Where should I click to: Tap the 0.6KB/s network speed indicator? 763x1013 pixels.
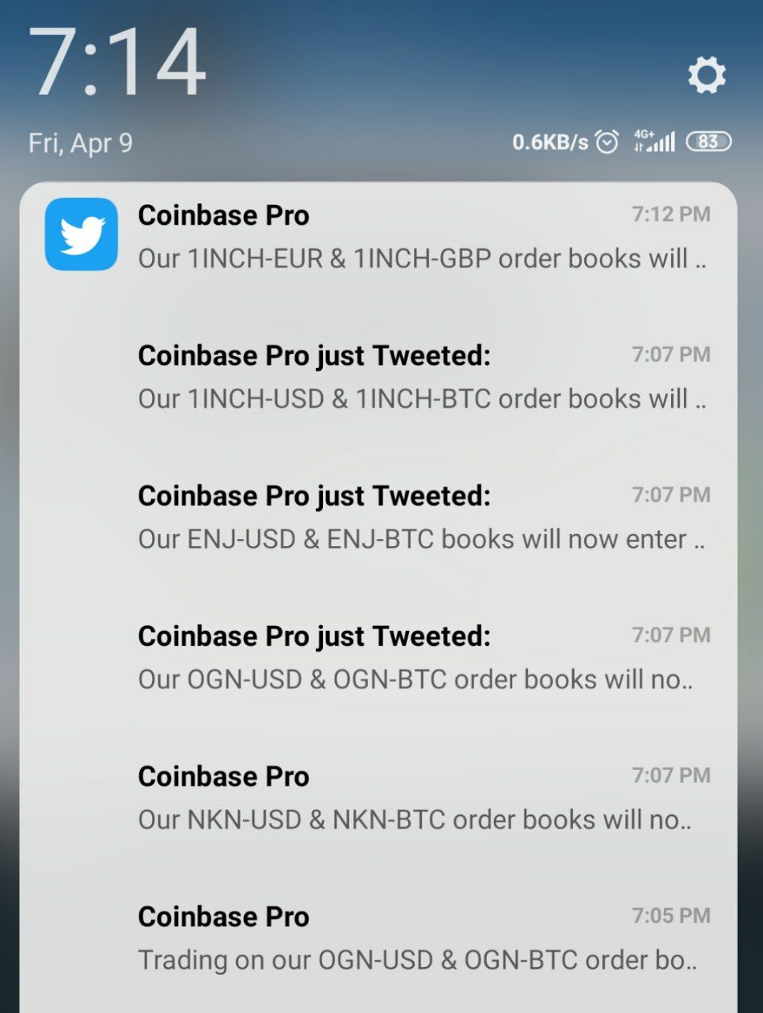tap(550, 142)
